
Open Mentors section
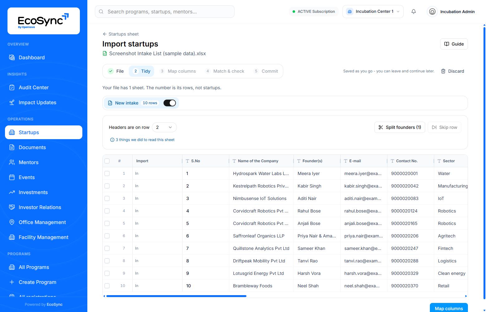click(x=44, y=162)
